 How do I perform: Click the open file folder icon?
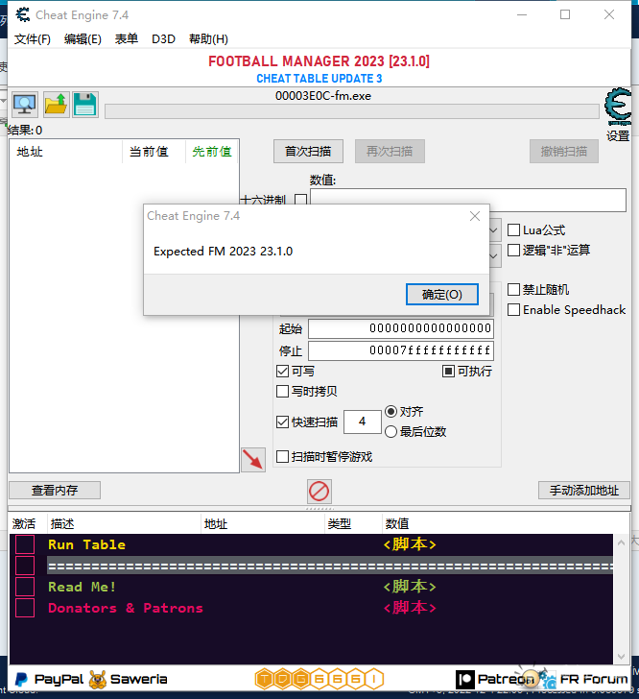(x=57, y=105)
